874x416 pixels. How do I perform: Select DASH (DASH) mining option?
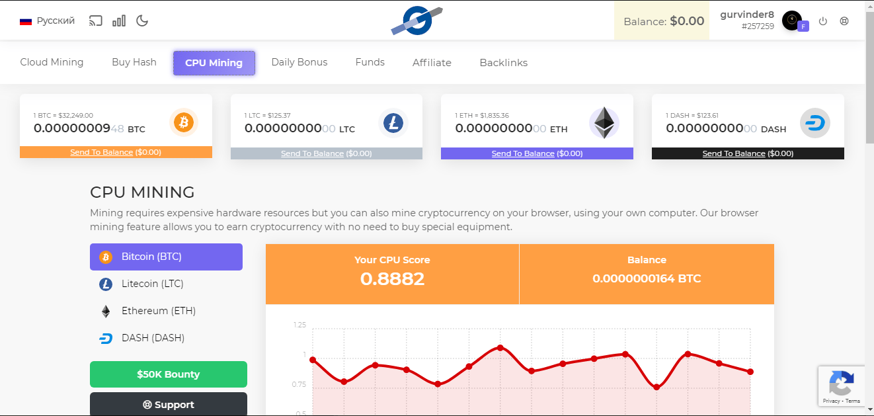pyautogui.click(x=166, y=338)
